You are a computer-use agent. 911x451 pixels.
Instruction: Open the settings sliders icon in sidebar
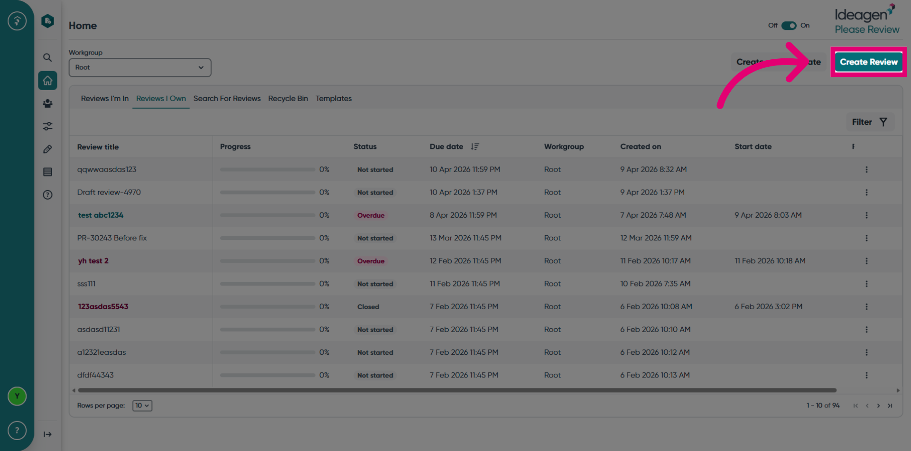coord(47,126)
